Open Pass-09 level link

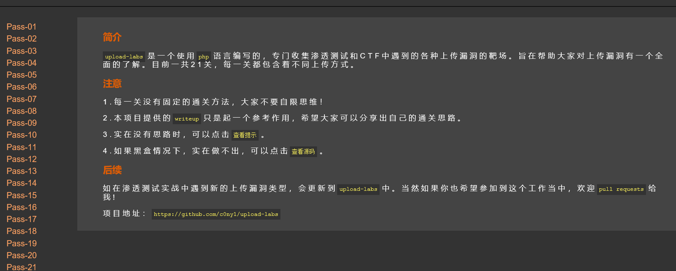point(21,123)
